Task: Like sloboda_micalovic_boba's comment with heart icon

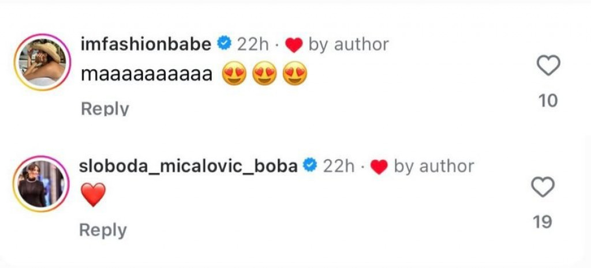Action: point(543,187)
